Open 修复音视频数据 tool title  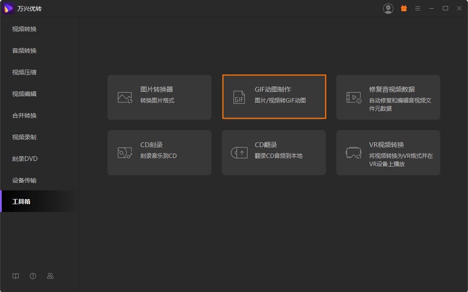click(392, 90)
